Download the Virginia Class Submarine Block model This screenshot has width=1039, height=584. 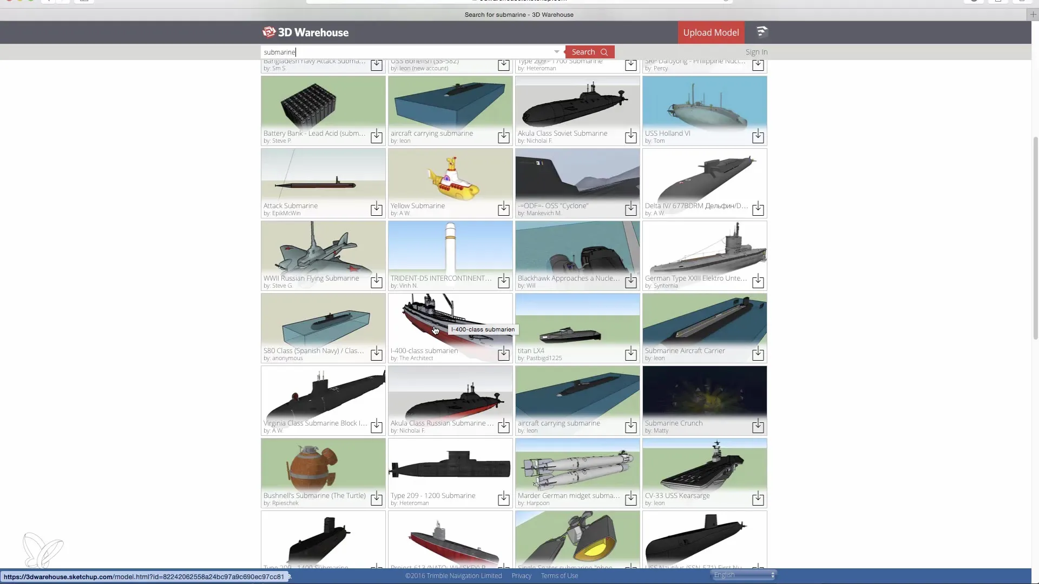pyautogui.click(x=377, y=426)
